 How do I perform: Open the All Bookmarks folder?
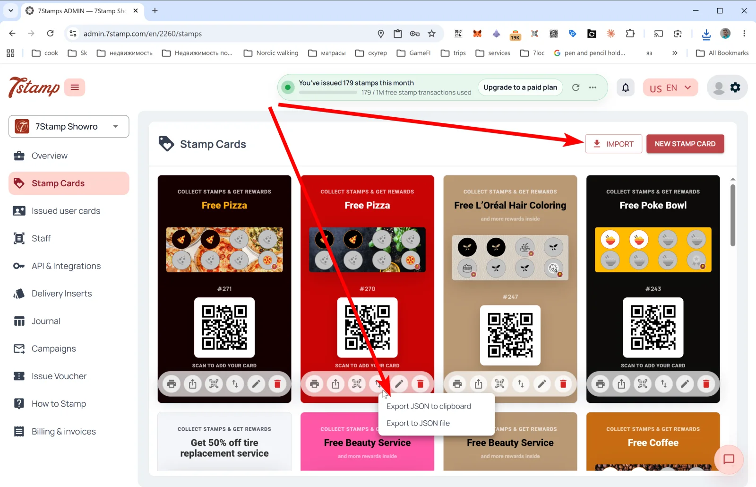click(722, 53)
